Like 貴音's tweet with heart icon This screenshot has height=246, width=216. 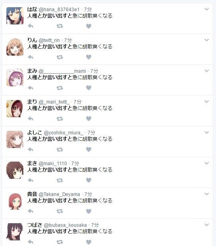pos(88,211)
